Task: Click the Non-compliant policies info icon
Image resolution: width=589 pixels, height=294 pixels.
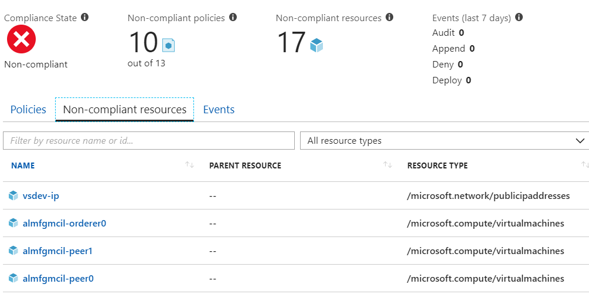Action: (233, 18)
